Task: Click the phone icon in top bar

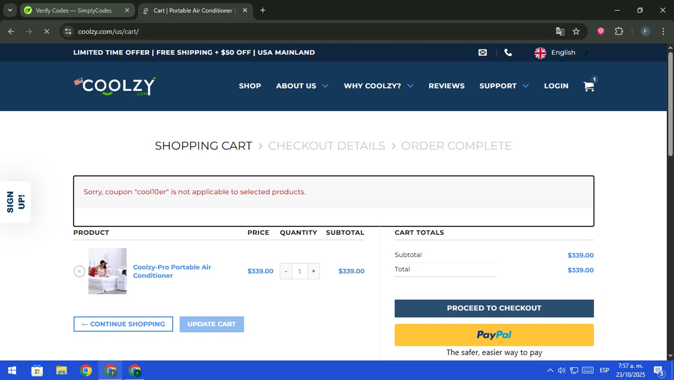Action: [x=508, y=52]
